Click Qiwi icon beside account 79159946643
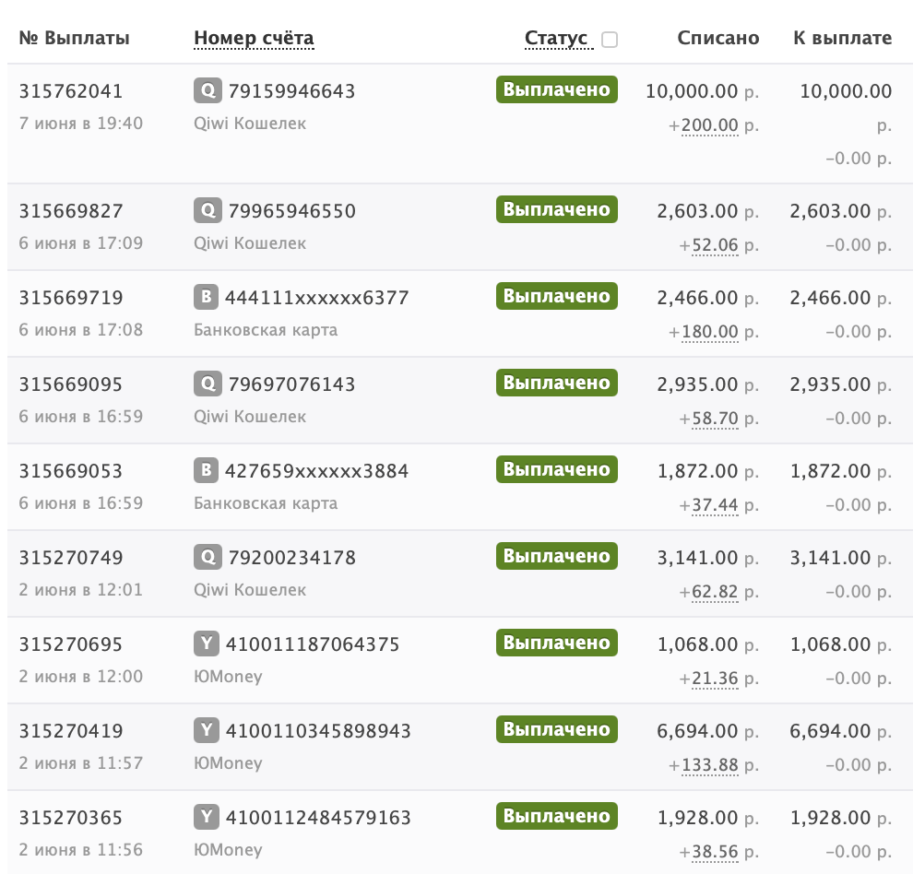 207,91
